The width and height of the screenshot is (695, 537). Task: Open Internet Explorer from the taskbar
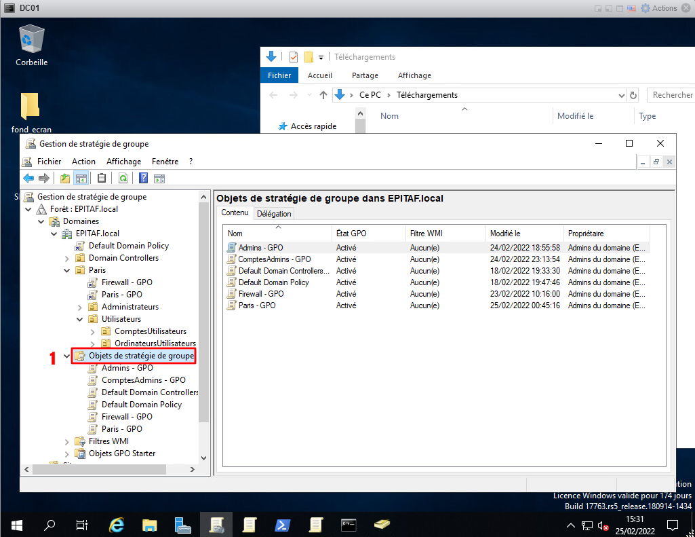coord(117,524)
